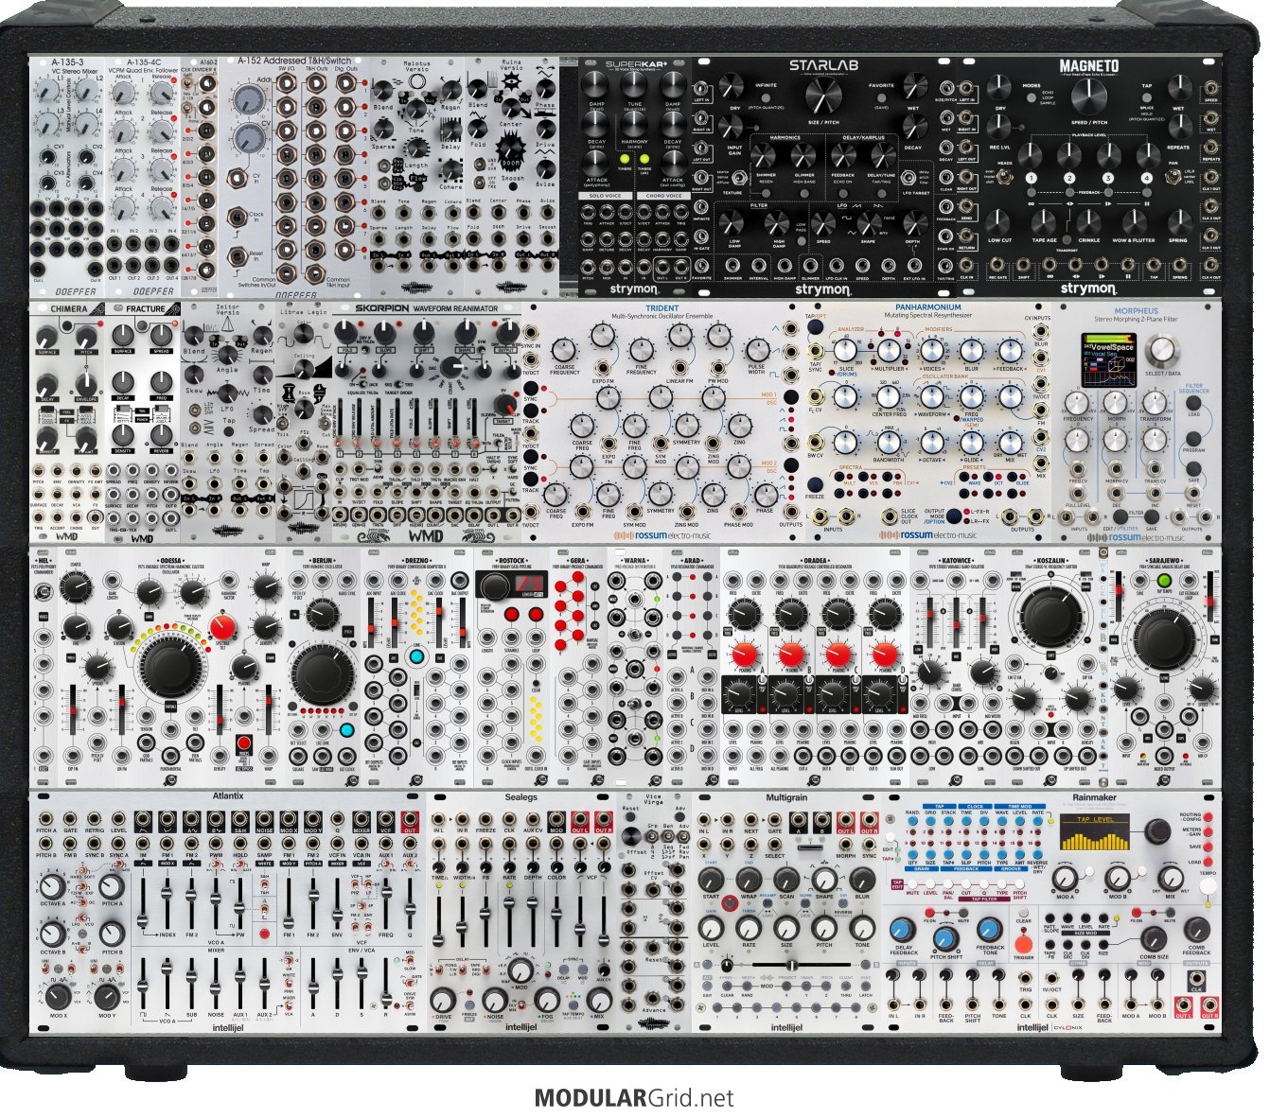Click the WMD logo on the Chimera module

click(x=66, y=537)
